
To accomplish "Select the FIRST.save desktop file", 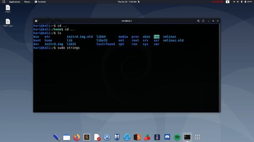I will 8,23.
